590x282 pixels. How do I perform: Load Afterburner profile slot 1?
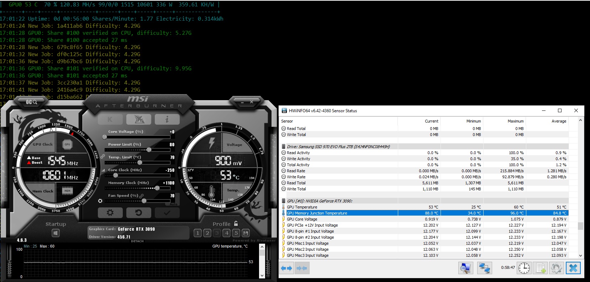(197, 233)
